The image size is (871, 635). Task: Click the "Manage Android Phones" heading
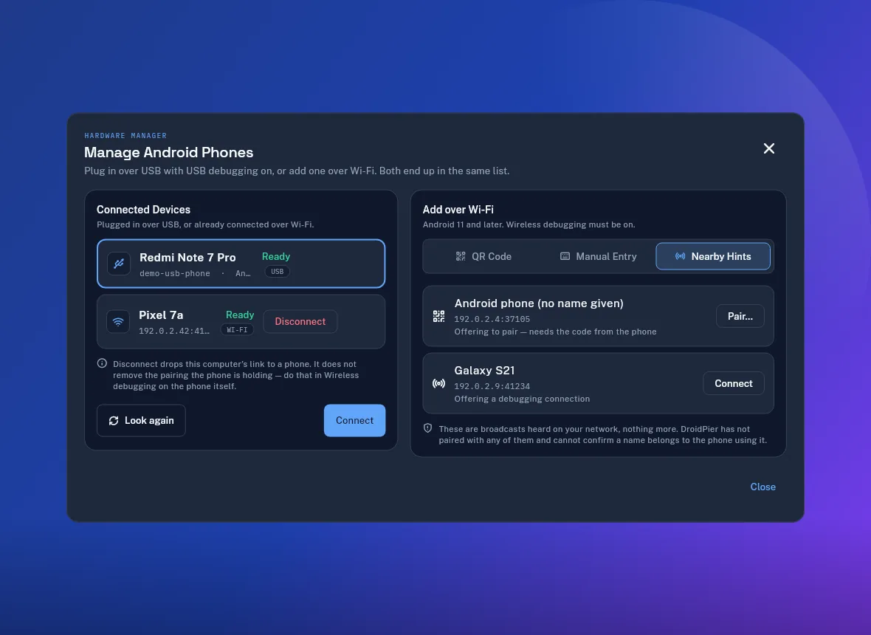click(x=169, y=152)
